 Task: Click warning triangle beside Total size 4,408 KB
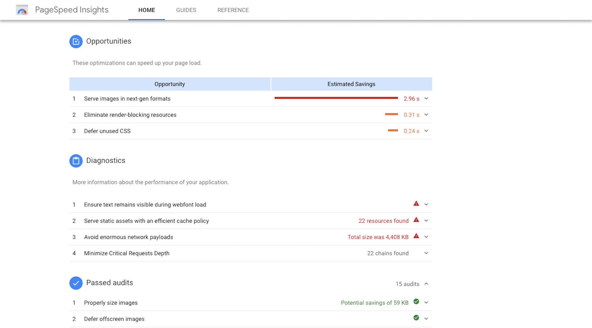click(x=416, y=236)
